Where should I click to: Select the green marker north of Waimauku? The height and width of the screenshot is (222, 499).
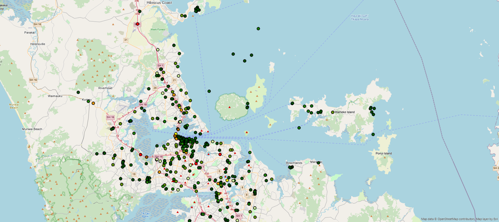[x=78, y=92]
